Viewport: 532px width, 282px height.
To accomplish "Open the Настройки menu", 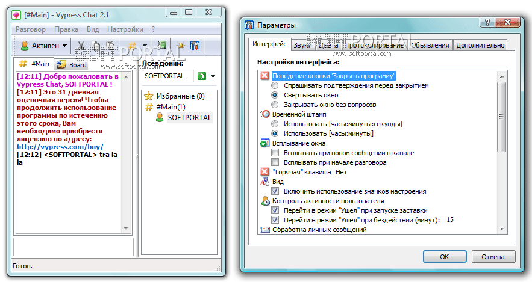I will point(125,29).
